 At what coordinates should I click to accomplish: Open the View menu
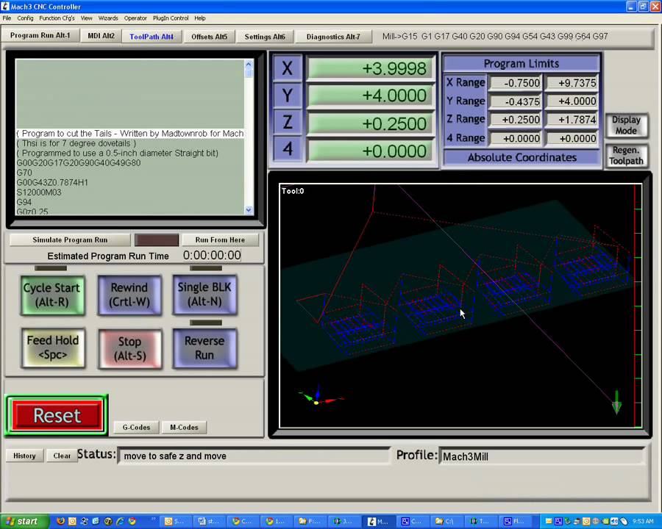point(86,18)
